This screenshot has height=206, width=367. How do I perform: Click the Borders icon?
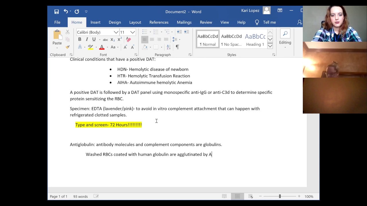click(156, 47)
